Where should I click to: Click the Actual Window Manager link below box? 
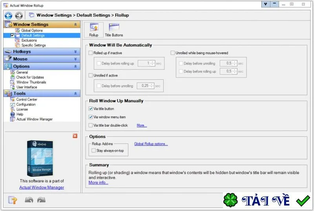pyautogui.click(x=42, y=187)
